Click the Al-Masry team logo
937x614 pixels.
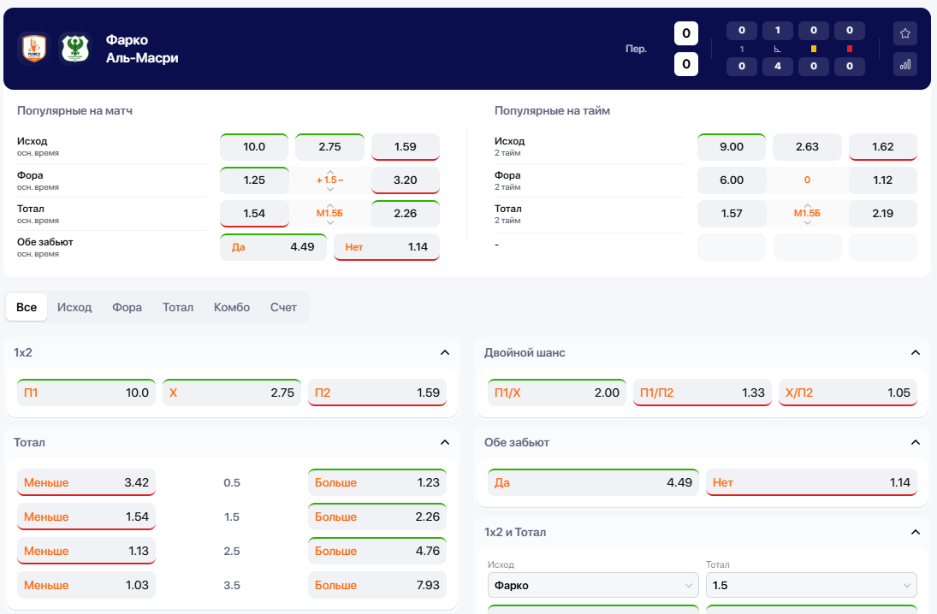coord(74,49)
